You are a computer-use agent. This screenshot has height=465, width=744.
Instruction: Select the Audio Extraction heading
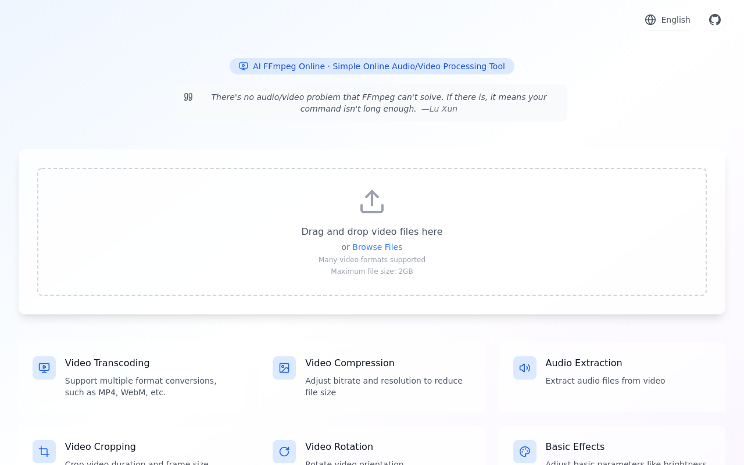pyautogui.click(x=584, y=363)
